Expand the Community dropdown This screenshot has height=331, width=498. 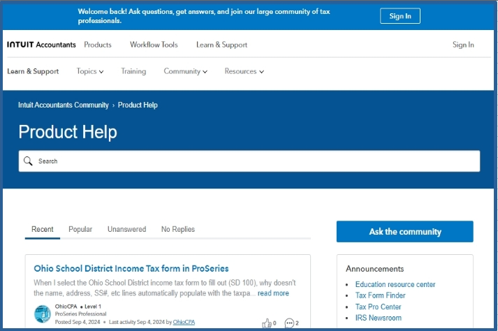point(186,71)
